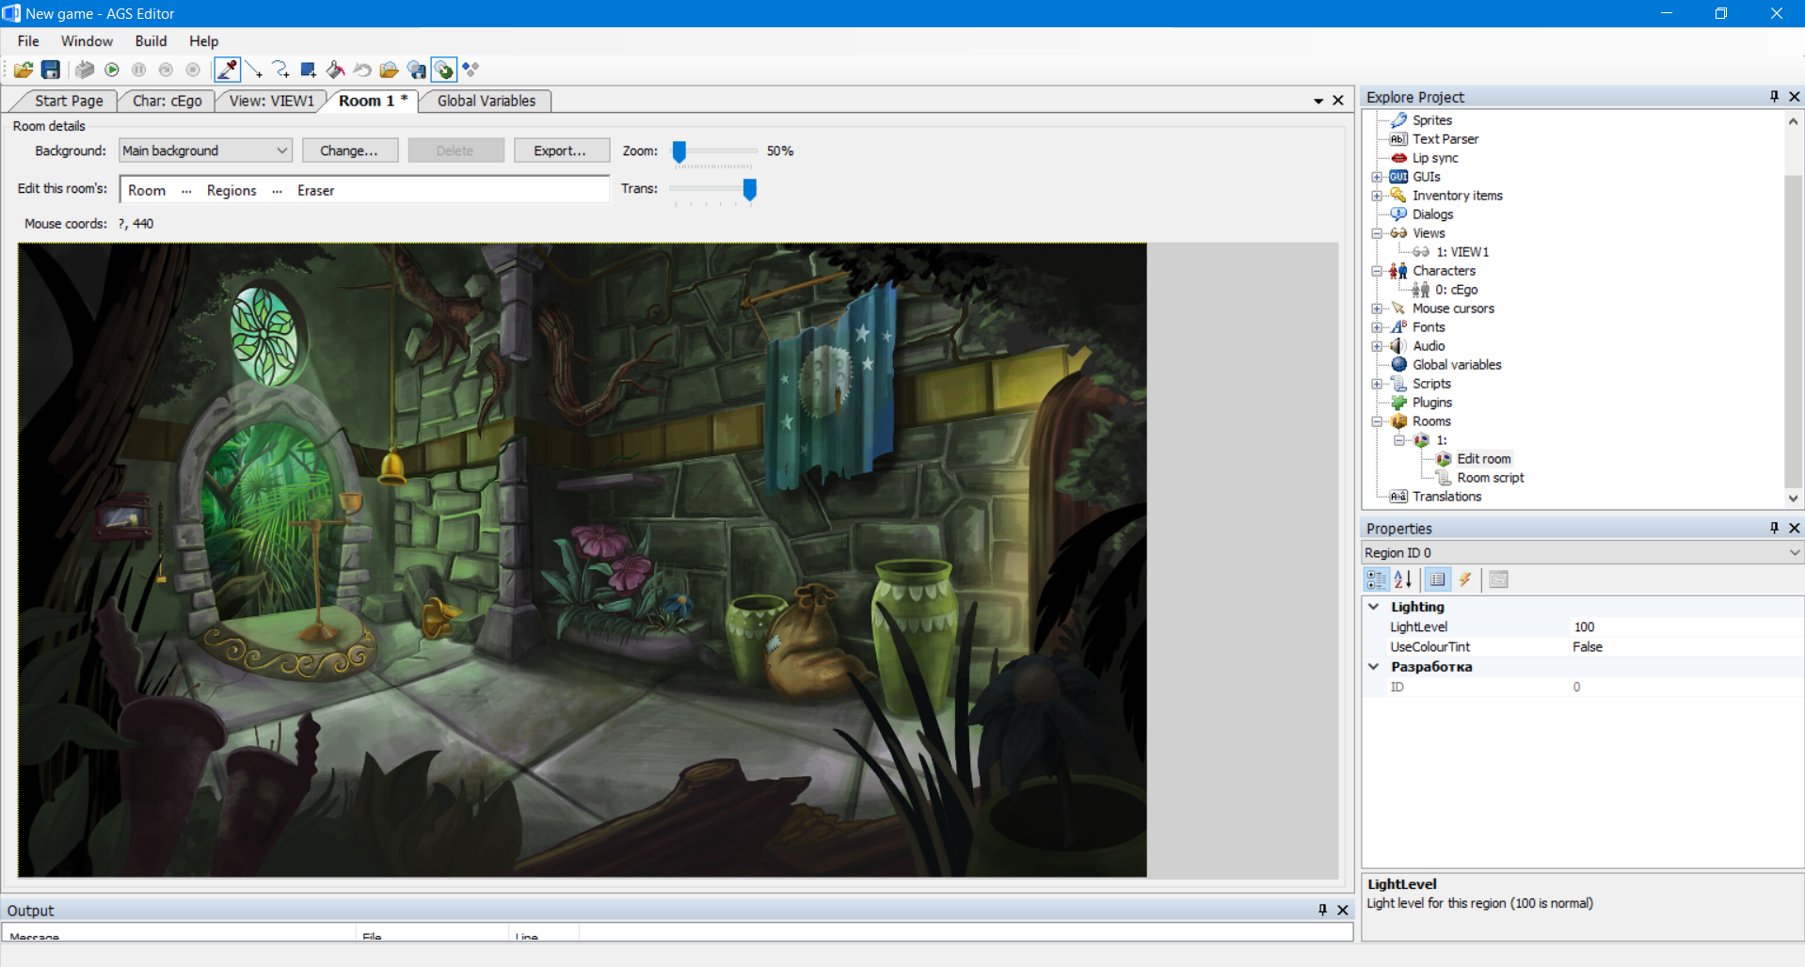Select the Draw line tool
The width and height of the screenshot is (1805, 967).
coord(254,70)
